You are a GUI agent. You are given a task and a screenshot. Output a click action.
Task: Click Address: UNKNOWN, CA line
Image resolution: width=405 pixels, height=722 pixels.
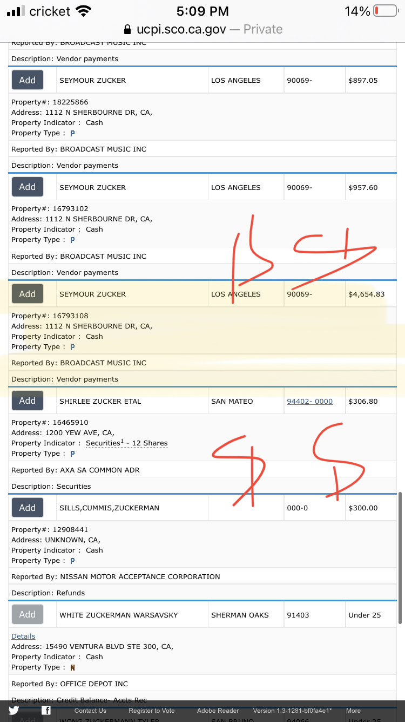(56, 540)
